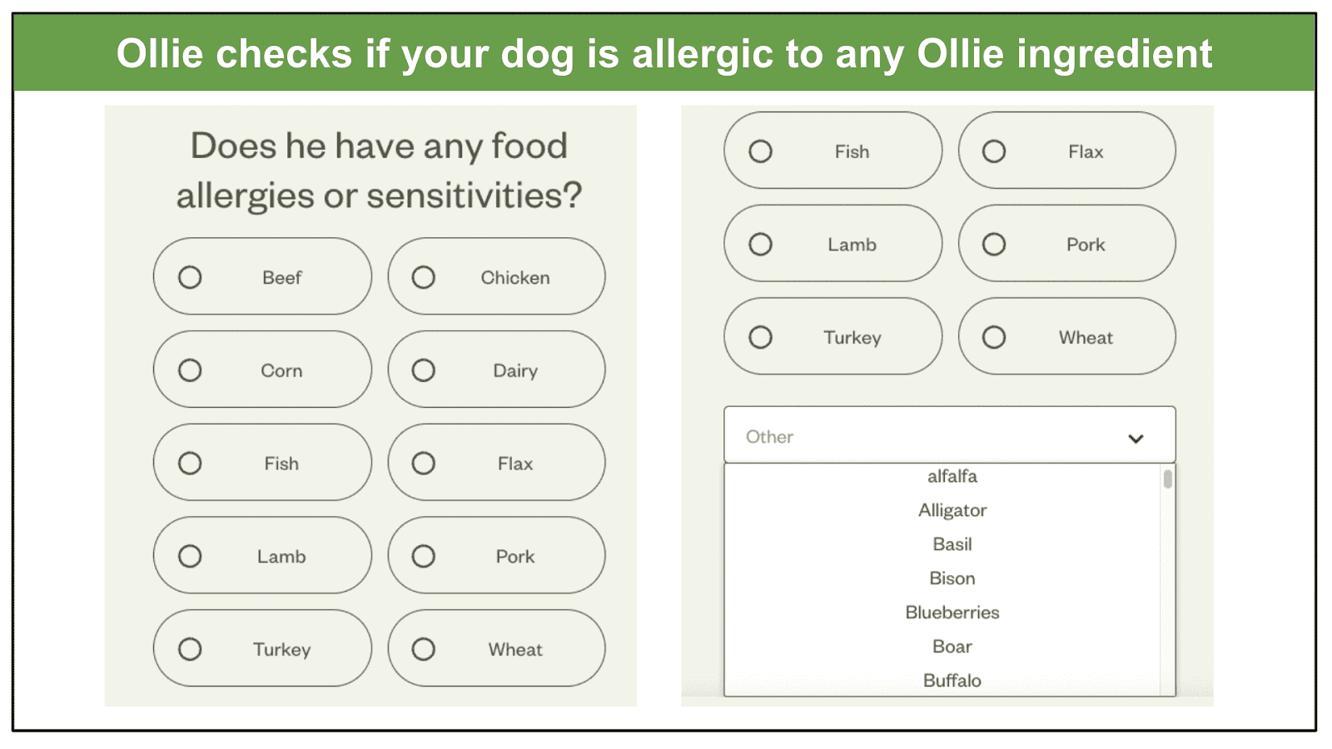This screenshot has width=1332, height=749.
Task: Click the Turkey option in left panel
Action: [x=262, y=648]
